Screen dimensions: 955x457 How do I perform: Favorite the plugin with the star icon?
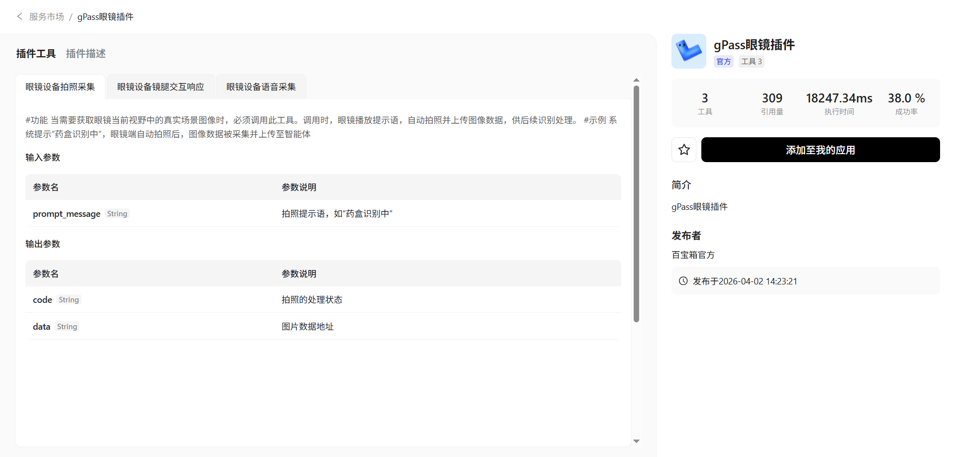point(684,150)
